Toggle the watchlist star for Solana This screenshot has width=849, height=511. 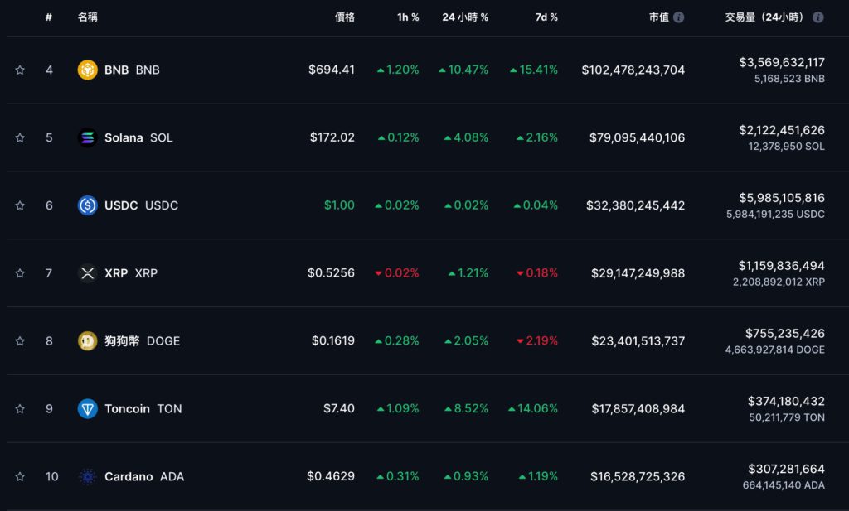coord(20,137)
